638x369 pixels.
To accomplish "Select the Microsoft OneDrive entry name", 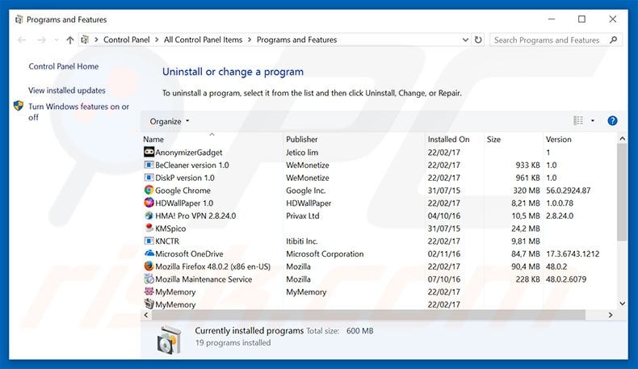I will [x=189, y=254].
